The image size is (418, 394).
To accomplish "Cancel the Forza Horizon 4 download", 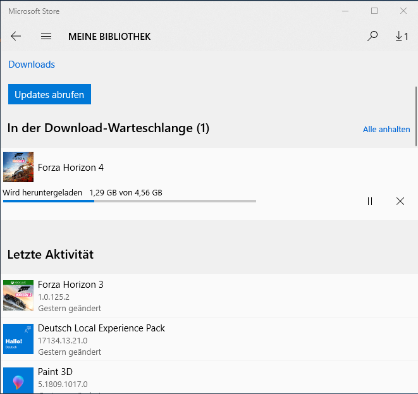I will click(400, 201).
